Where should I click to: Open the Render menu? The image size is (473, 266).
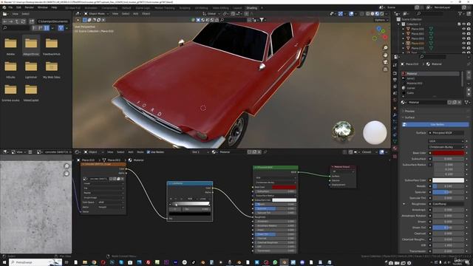click(x=30, y=7)
